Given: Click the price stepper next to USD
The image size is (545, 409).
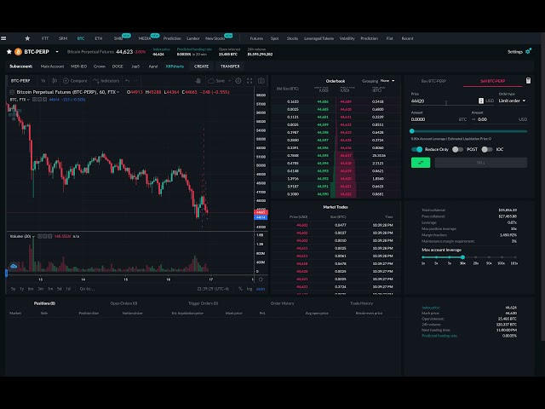Looking at the screenshot, I should tap(480, 101).
